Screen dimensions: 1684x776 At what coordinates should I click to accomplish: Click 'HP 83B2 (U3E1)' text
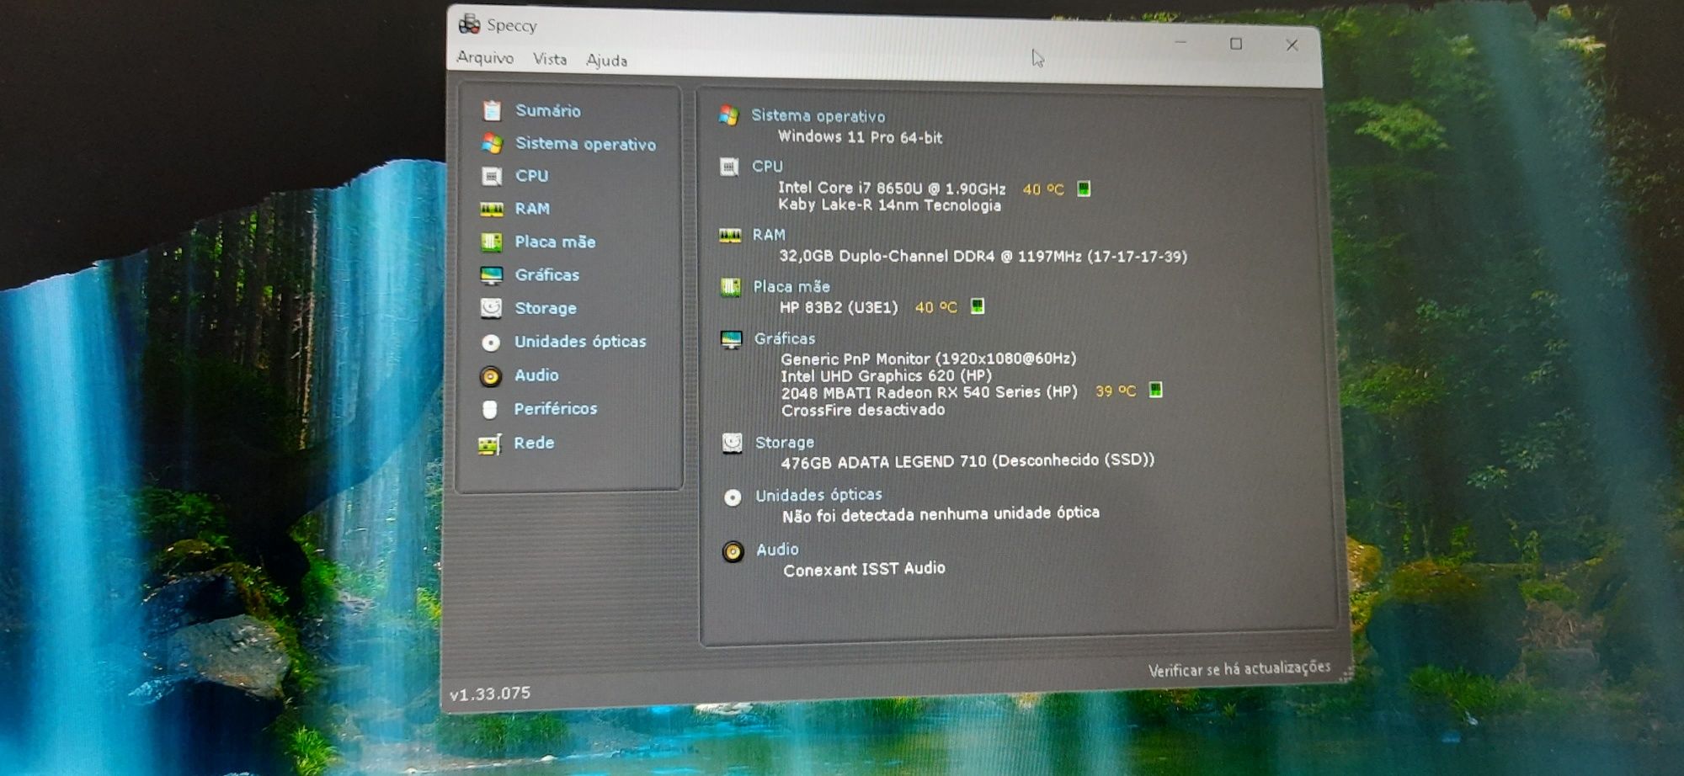pyautogui.click(x=839, y=307)
